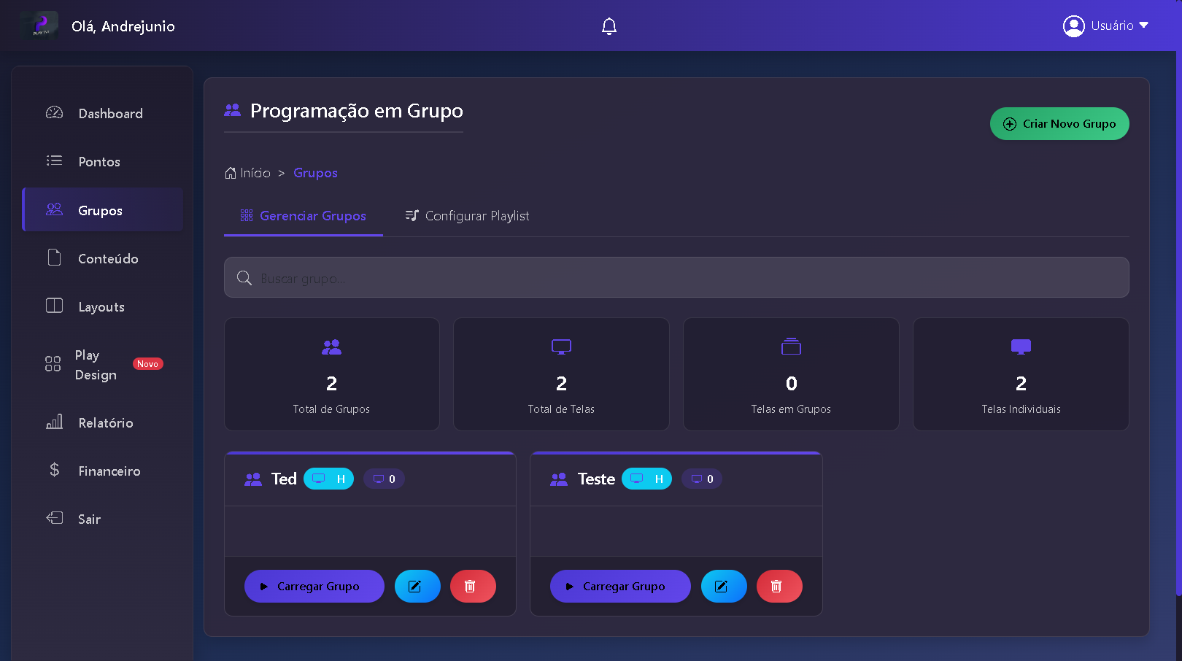Screen dimensions: 1182x661
Task: Click Criar Novo Grupo button
Action: (1059, 123)
